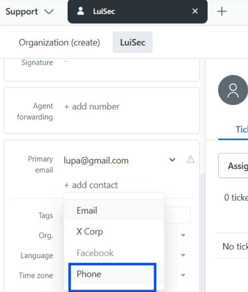The image size is (248, 292).
Task: Select the LuiSec breadcrumb tab
Action: pos(132,42)
